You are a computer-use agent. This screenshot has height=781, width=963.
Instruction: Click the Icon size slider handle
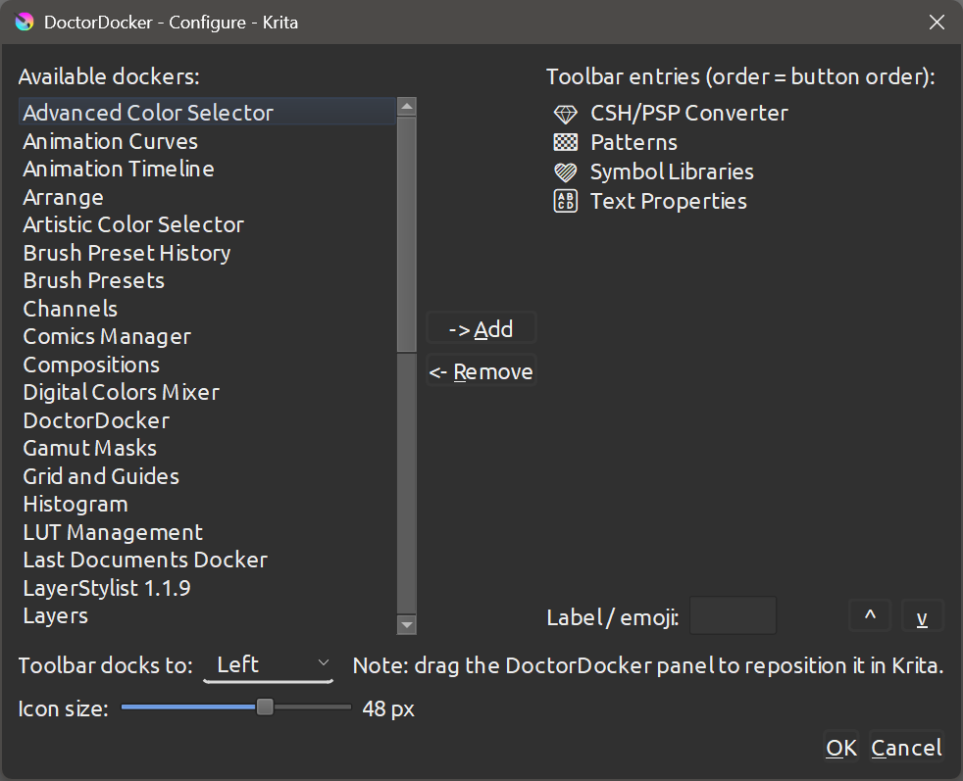tap(265, 708)
